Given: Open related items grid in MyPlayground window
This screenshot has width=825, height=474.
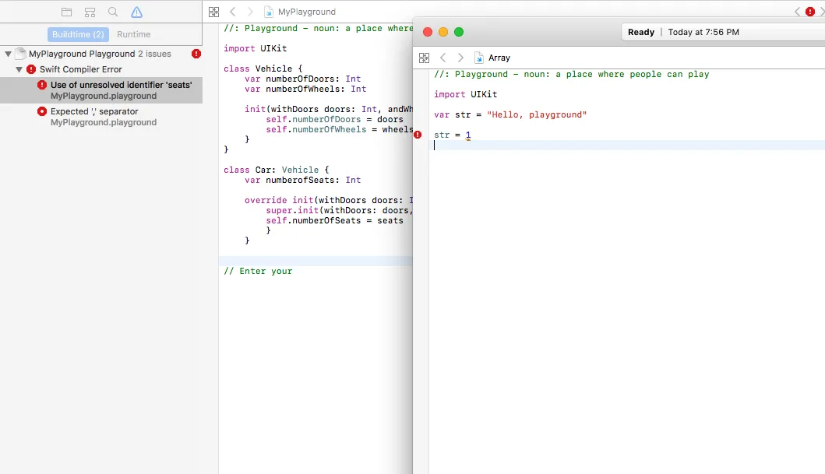Looking at the screenshot, I should pos(213,12).
